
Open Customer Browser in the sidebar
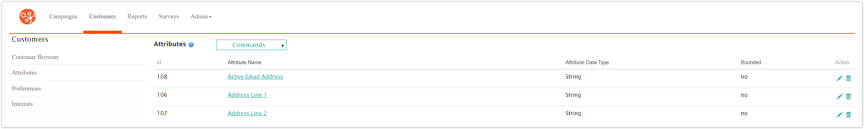tap(35, 57)
